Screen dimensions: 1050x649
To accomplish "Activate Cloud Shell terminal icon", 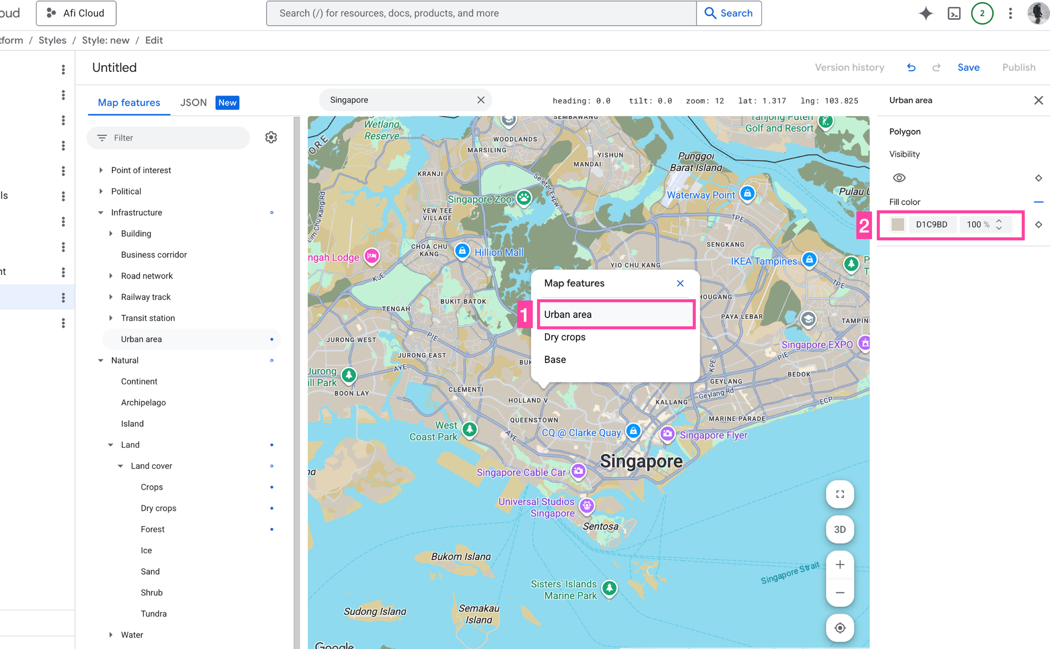I will [x=954, y=13].
